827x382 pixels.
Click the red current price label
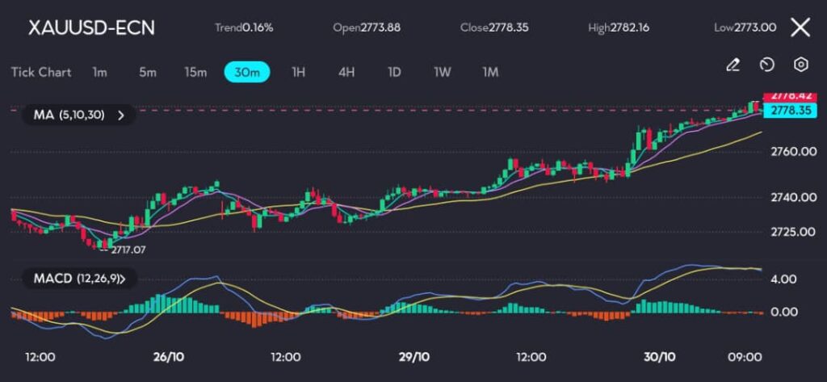tap(786, 97)
